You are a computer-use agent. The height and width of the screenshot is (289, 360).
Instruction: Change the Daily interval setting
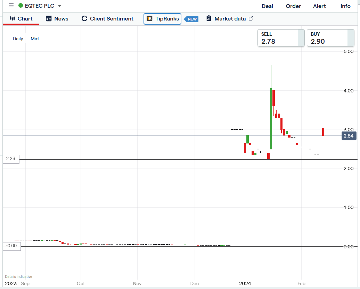coord(18,39)
